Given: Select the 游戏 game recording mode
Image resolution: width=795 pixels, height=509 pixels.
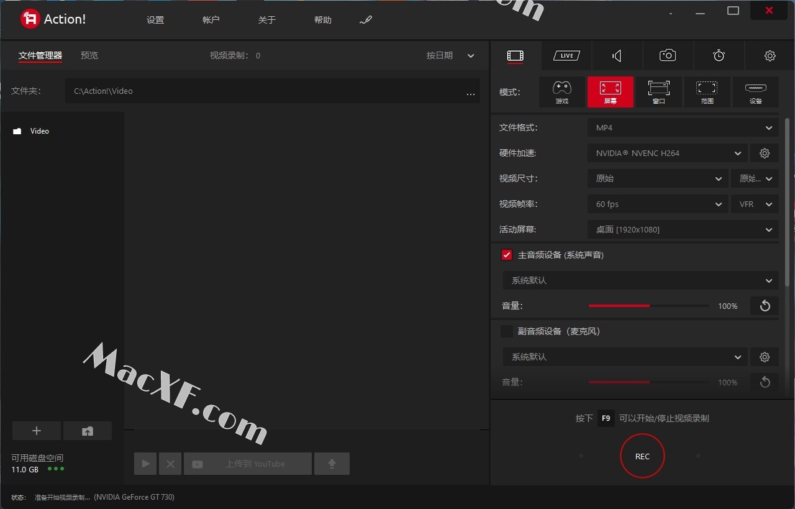Looking at the screenshot, I should (562, 92).
